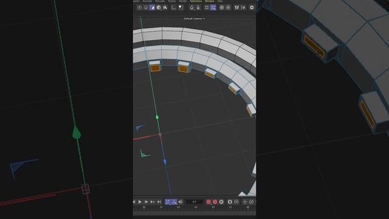The width and height of the screenshot is (389, 219).
Task: Select the highlighted Polygons mode icon
Action: tap(153, 7)
